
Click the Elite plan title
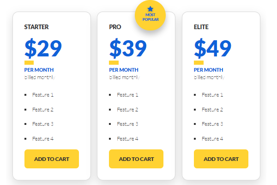click(x=201, y=27)
